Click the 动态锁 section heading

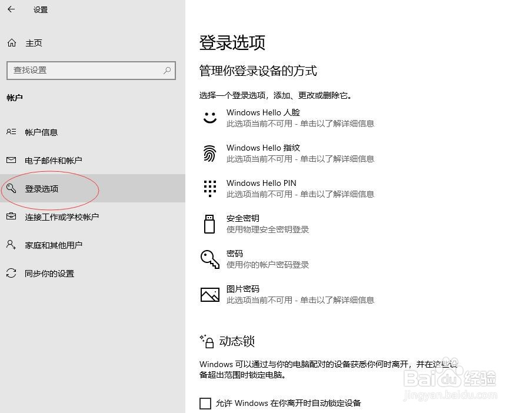237,341
